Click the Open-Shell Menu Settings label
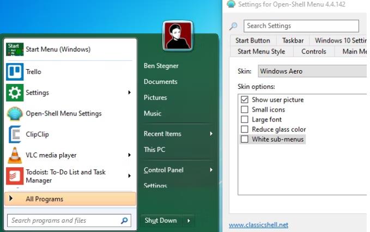The width and height of the screenshot is (370, 232). pos(64,113)
